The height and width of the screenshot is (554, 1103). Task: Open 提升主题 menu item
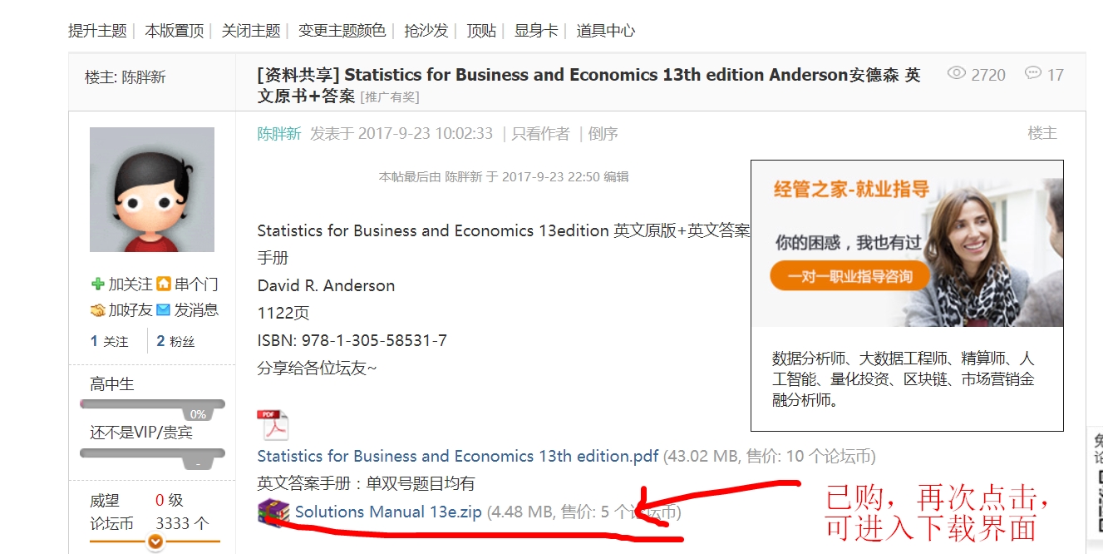[x=97, y=31]
